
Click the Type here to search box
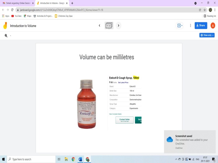pyautogui.click(x=31, y=159)
